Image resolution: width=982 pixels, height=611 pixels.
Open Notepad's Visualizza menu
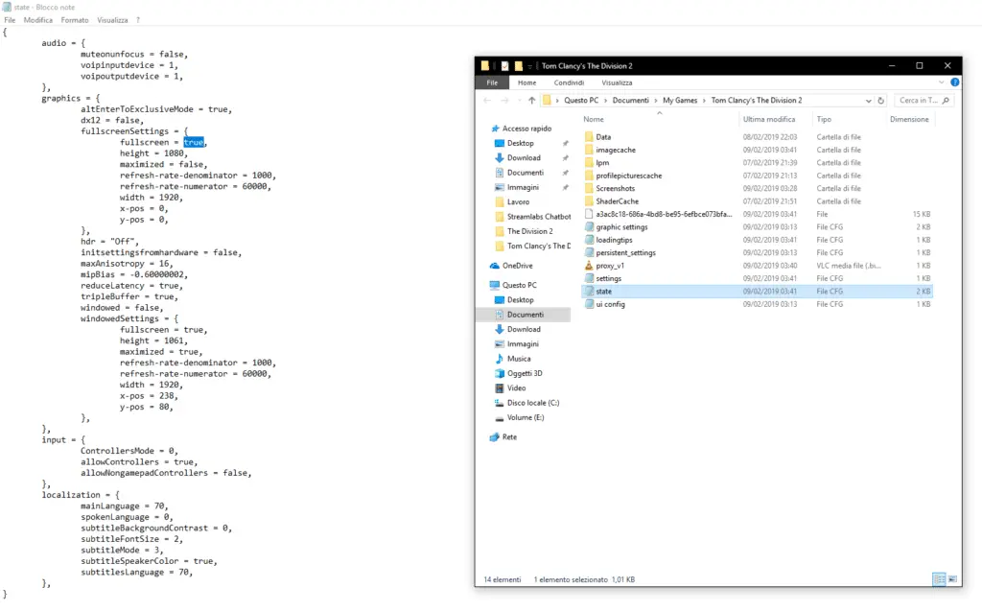(112, 20)
